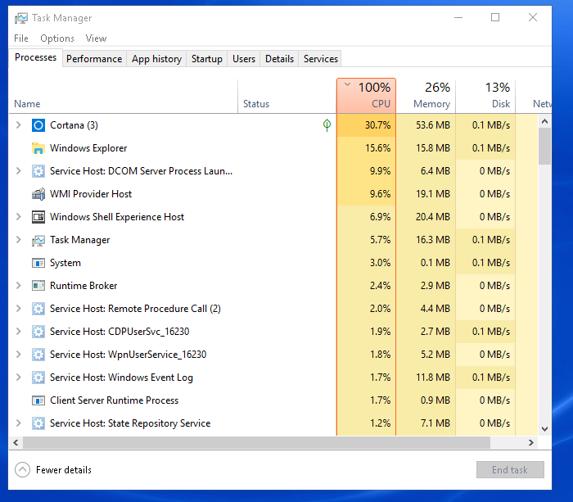Click the Task Manager title bar icon
Image resolution: width=573 pixels, height=502 pixels.
pos(20,18)
